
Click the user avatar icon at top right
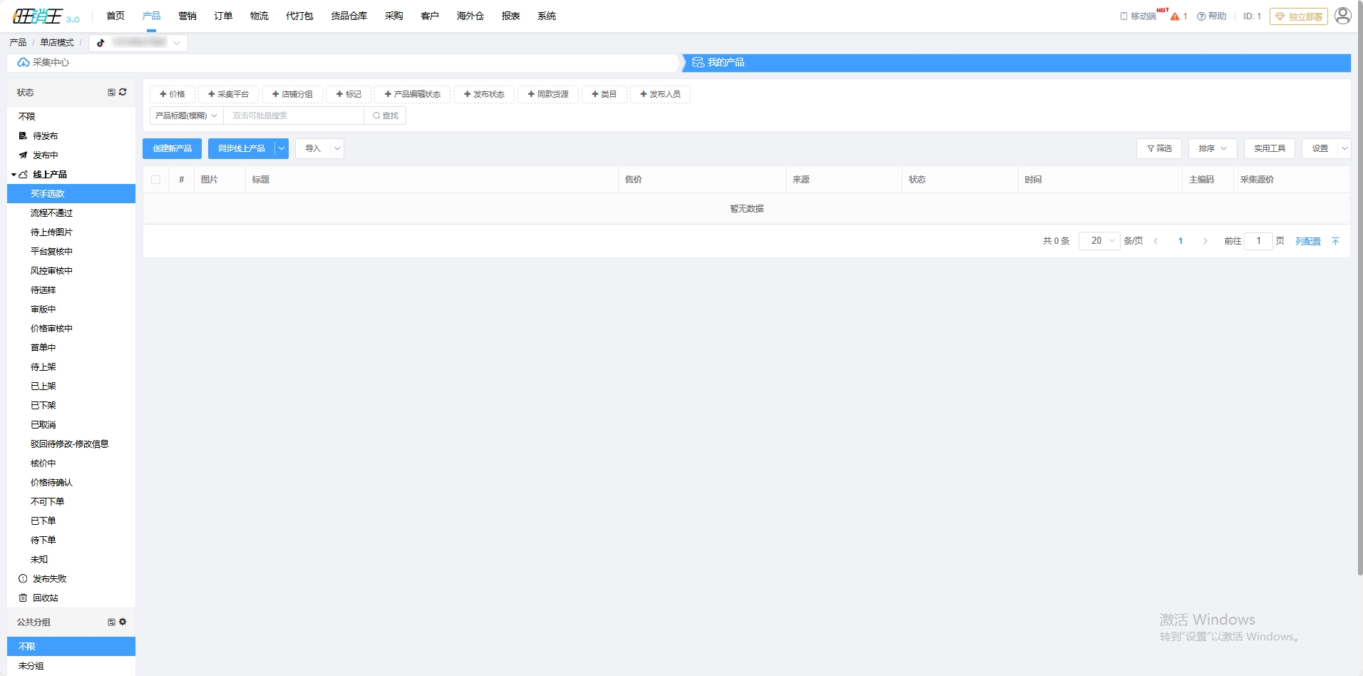[x=1342, y=16]
